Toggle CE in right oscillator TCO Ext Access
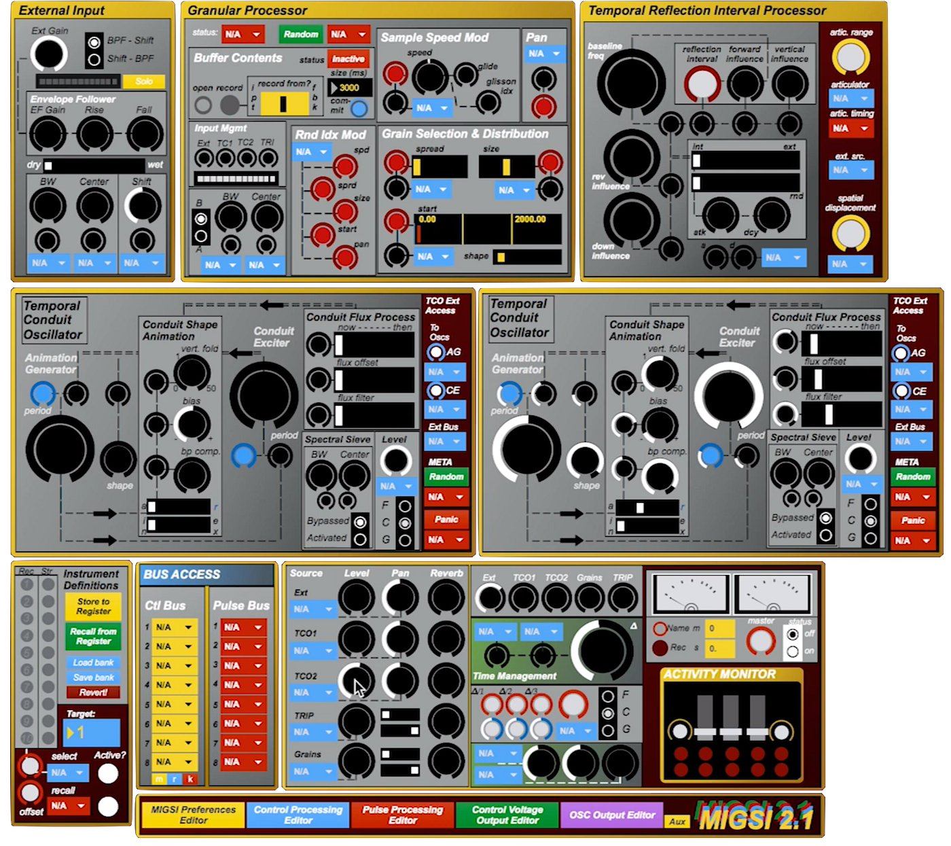 [901, 391]
